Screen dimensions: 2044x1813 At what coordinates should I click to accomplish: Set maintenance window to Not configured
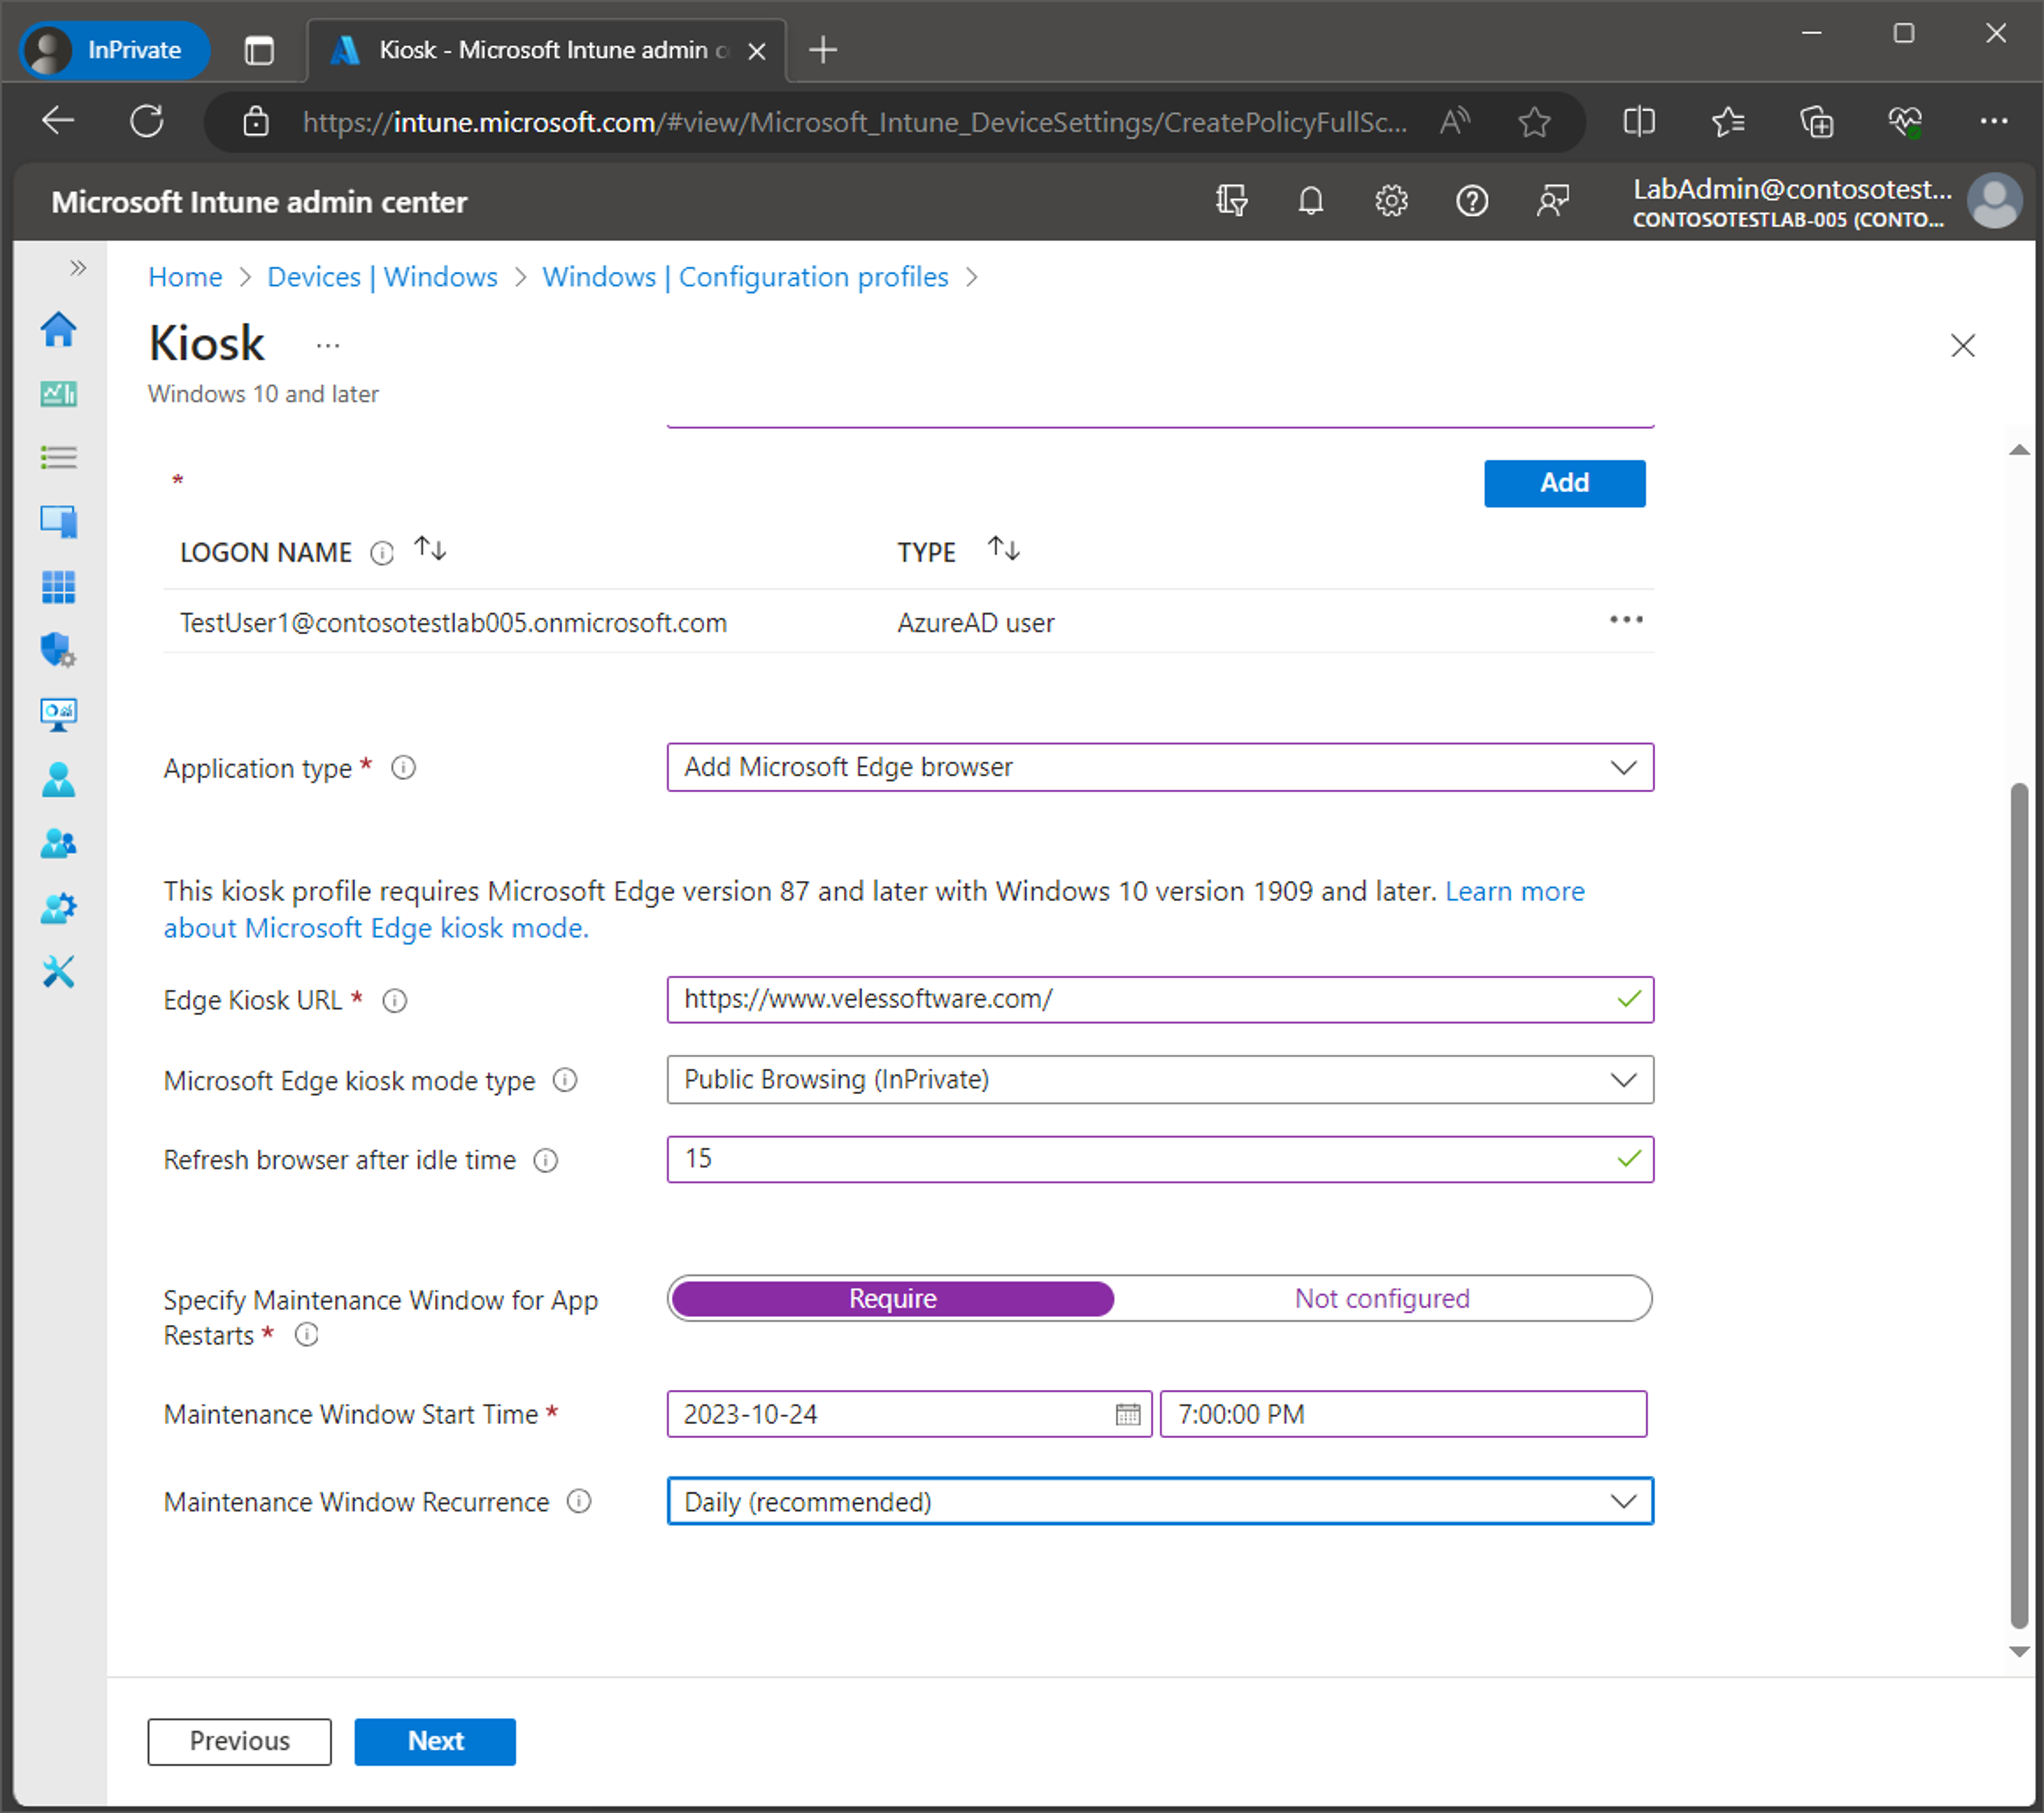[x=1382, y=1299]
